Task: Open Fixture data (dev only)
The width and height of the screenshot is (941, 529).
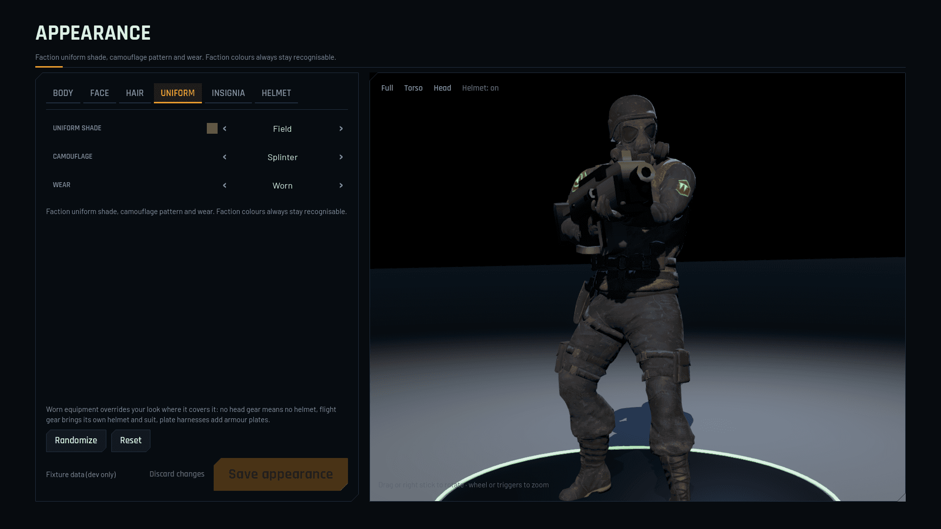Action: coord(81,475)
